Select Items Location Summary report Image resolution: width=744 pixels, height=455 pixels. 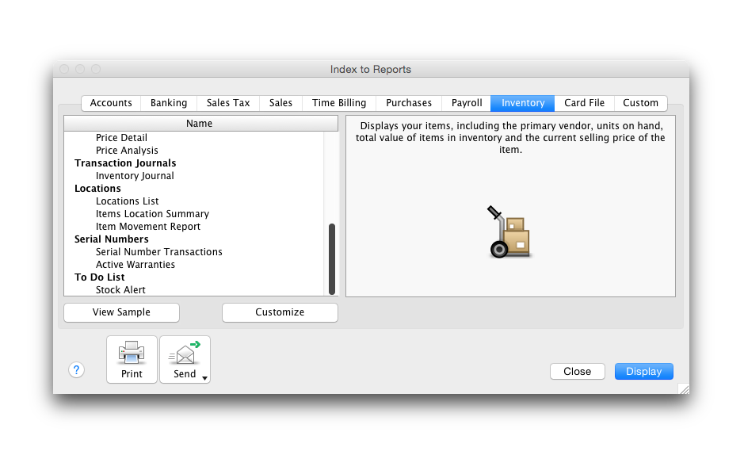tap(152, 214)
